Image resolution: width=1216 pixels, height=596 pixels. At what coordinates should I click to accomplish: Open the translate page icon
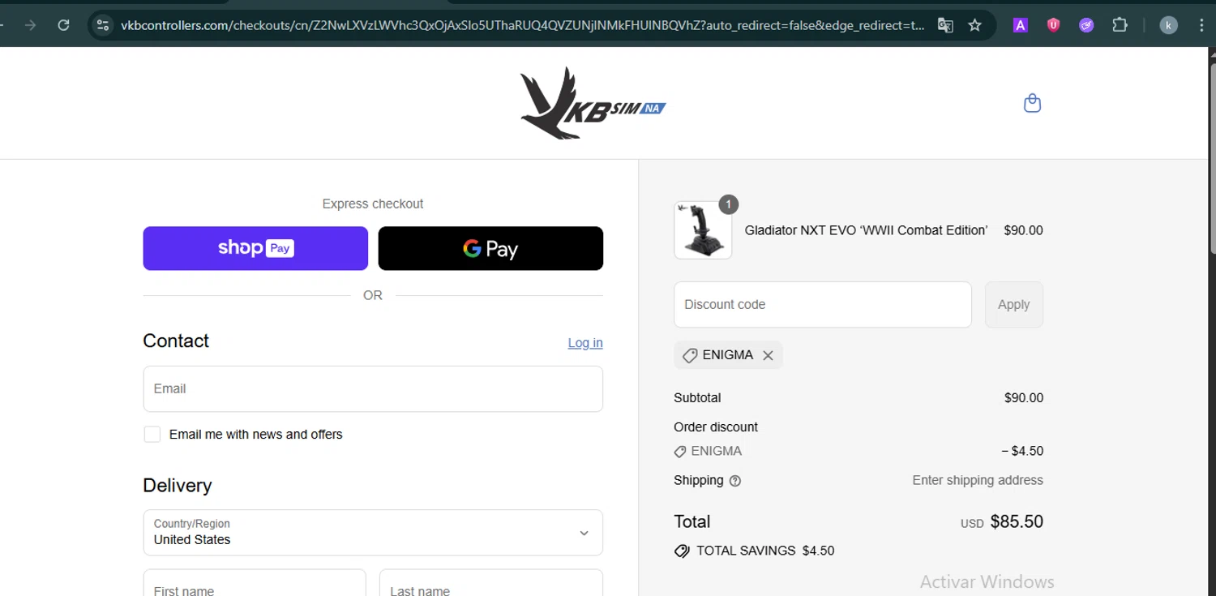coord(945,25)
